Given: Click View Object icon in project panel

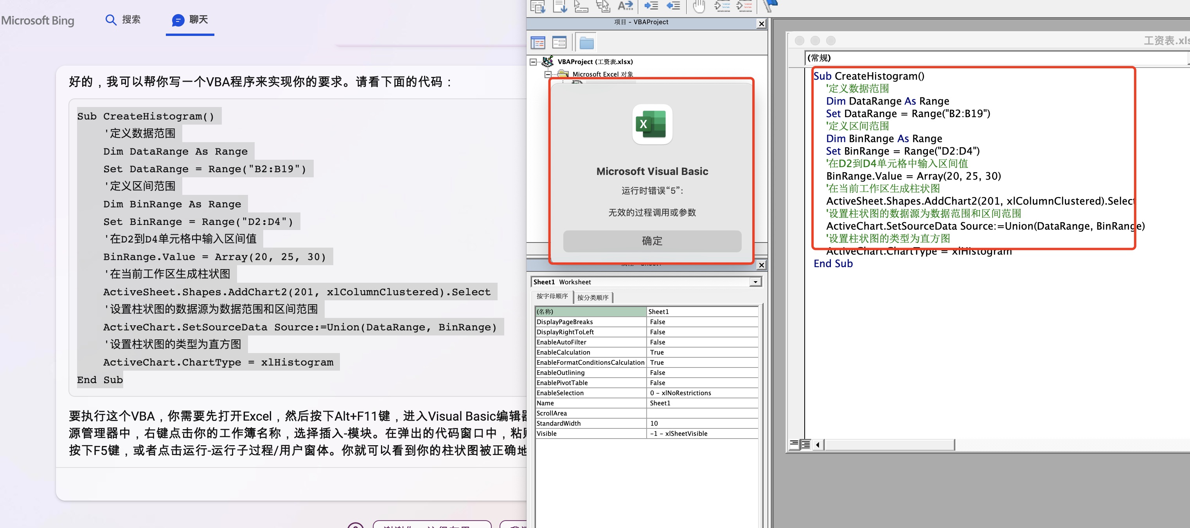Looking at the screenshot, I should pos(559,43).
